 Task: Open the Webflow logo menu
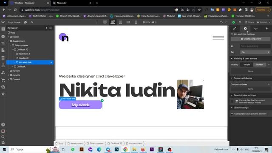[x=3, y=22]
